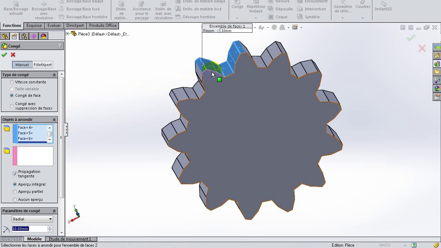Open the PropertyManager tab icon
The width and height of the screenshot is (441, 248).
point(14,36)
